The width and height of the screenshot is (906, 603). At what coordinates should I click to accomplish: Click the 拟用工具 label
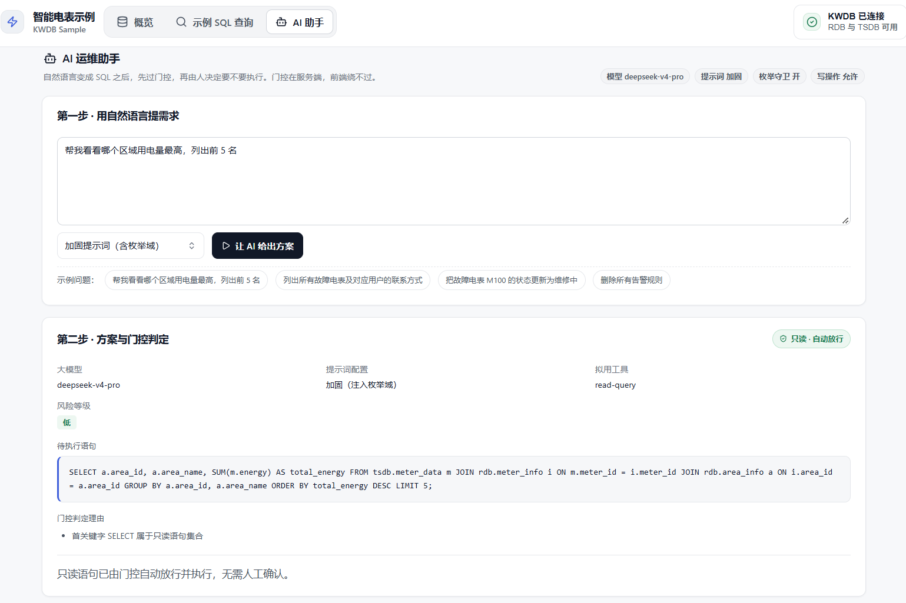coord(612,369)
